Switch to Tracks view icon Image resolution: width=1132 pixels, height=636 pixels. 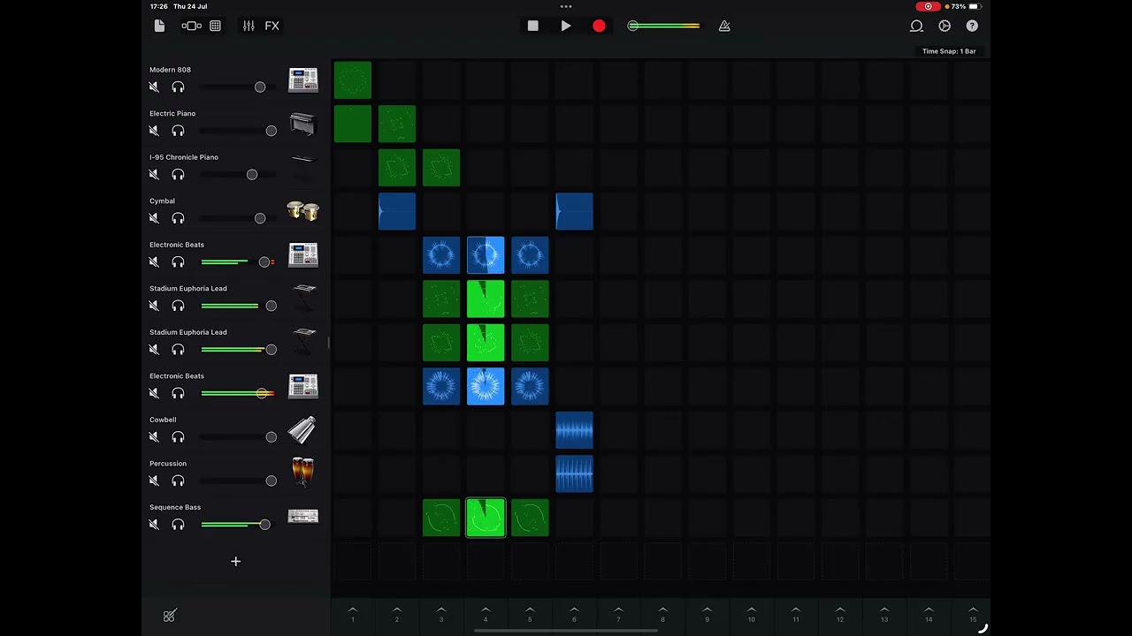click(x=191, y=26)
